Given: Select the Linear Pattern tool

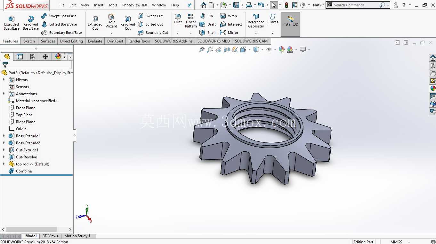Looking at the screenshot, I should pyautogui.click(x=191, y=21).
